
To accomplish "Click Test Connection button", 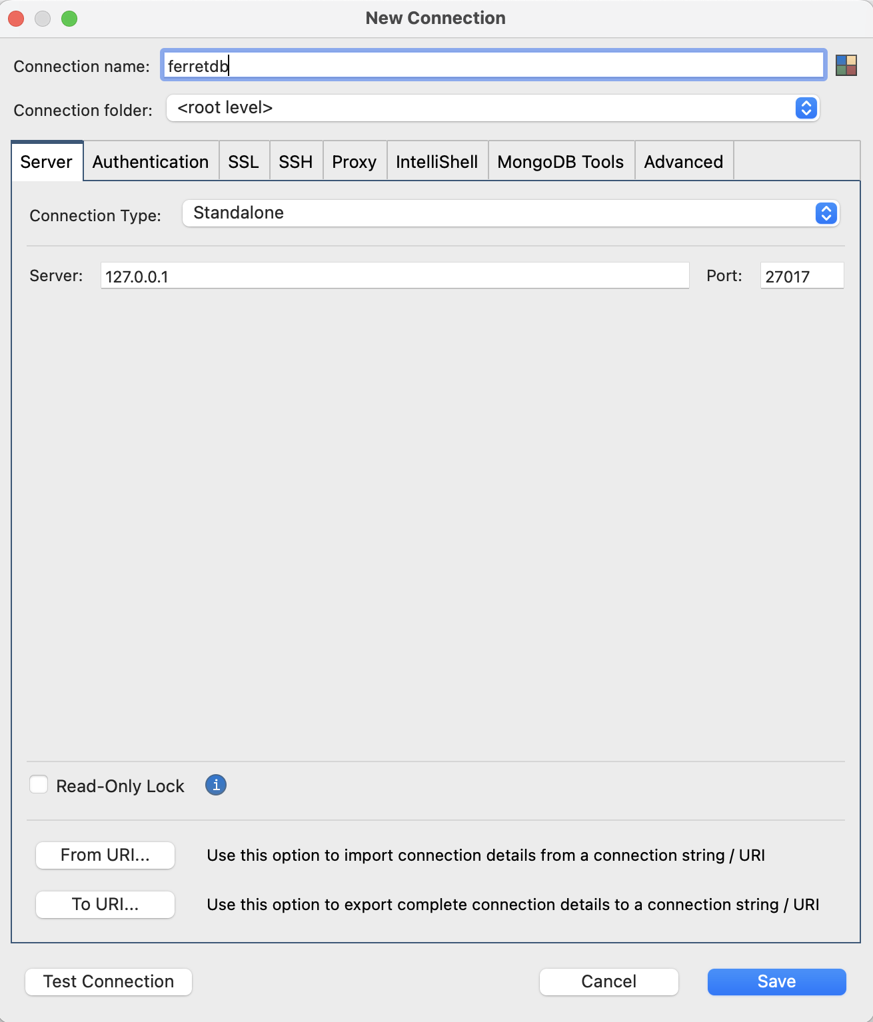I will [x=109, y=981].
